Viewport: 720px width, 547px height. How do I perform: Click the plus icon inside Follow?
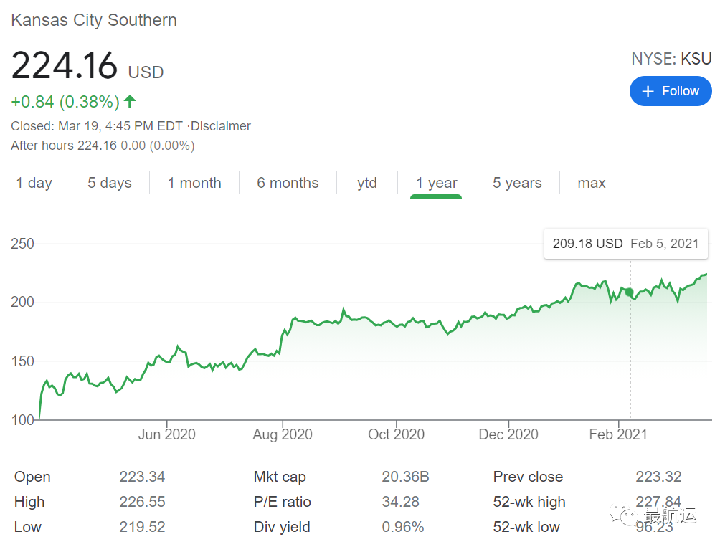point(648,92)
